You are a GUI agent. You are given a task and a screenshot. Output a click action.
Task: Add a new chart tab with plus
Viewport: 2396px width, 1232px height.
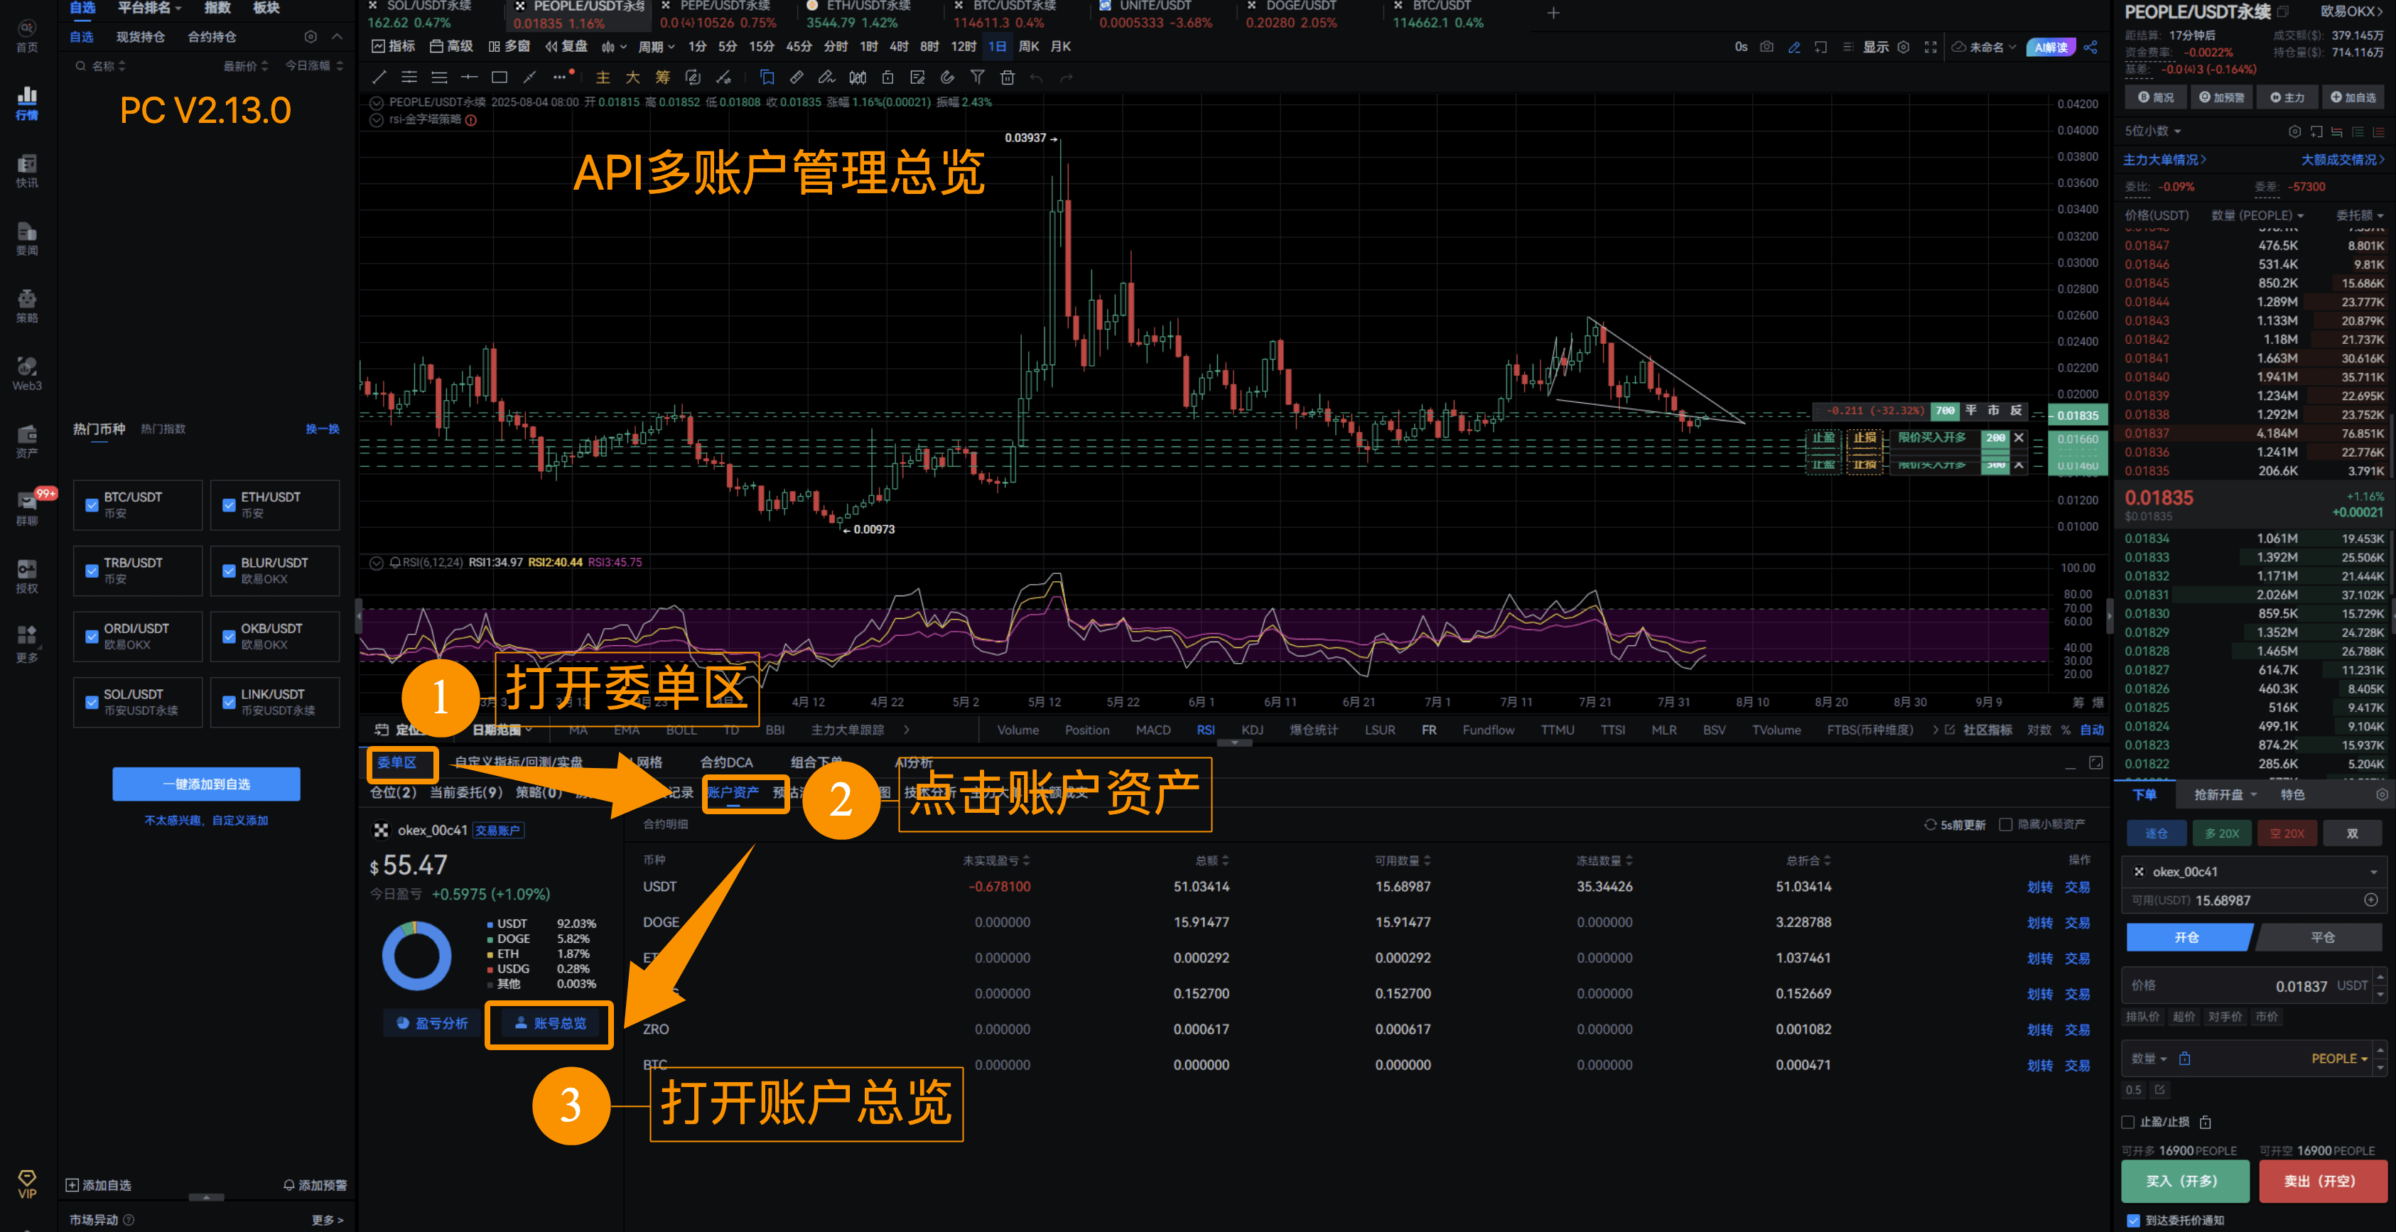pyautogui.click(x=1553, y=13)
